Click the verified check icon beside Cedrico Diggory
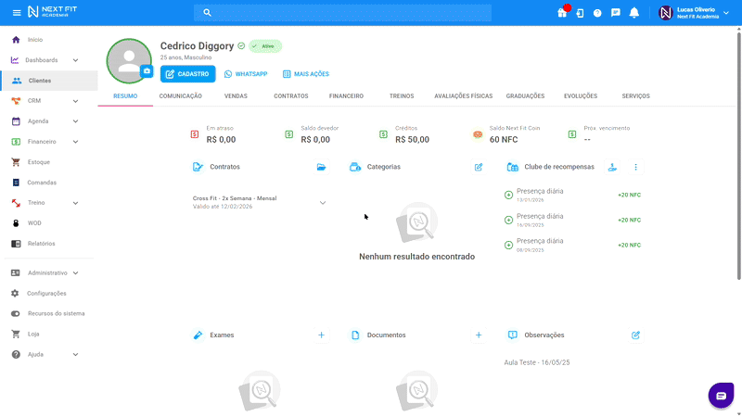The height and width of the screenshot is (417, 742). coord(241,45)
